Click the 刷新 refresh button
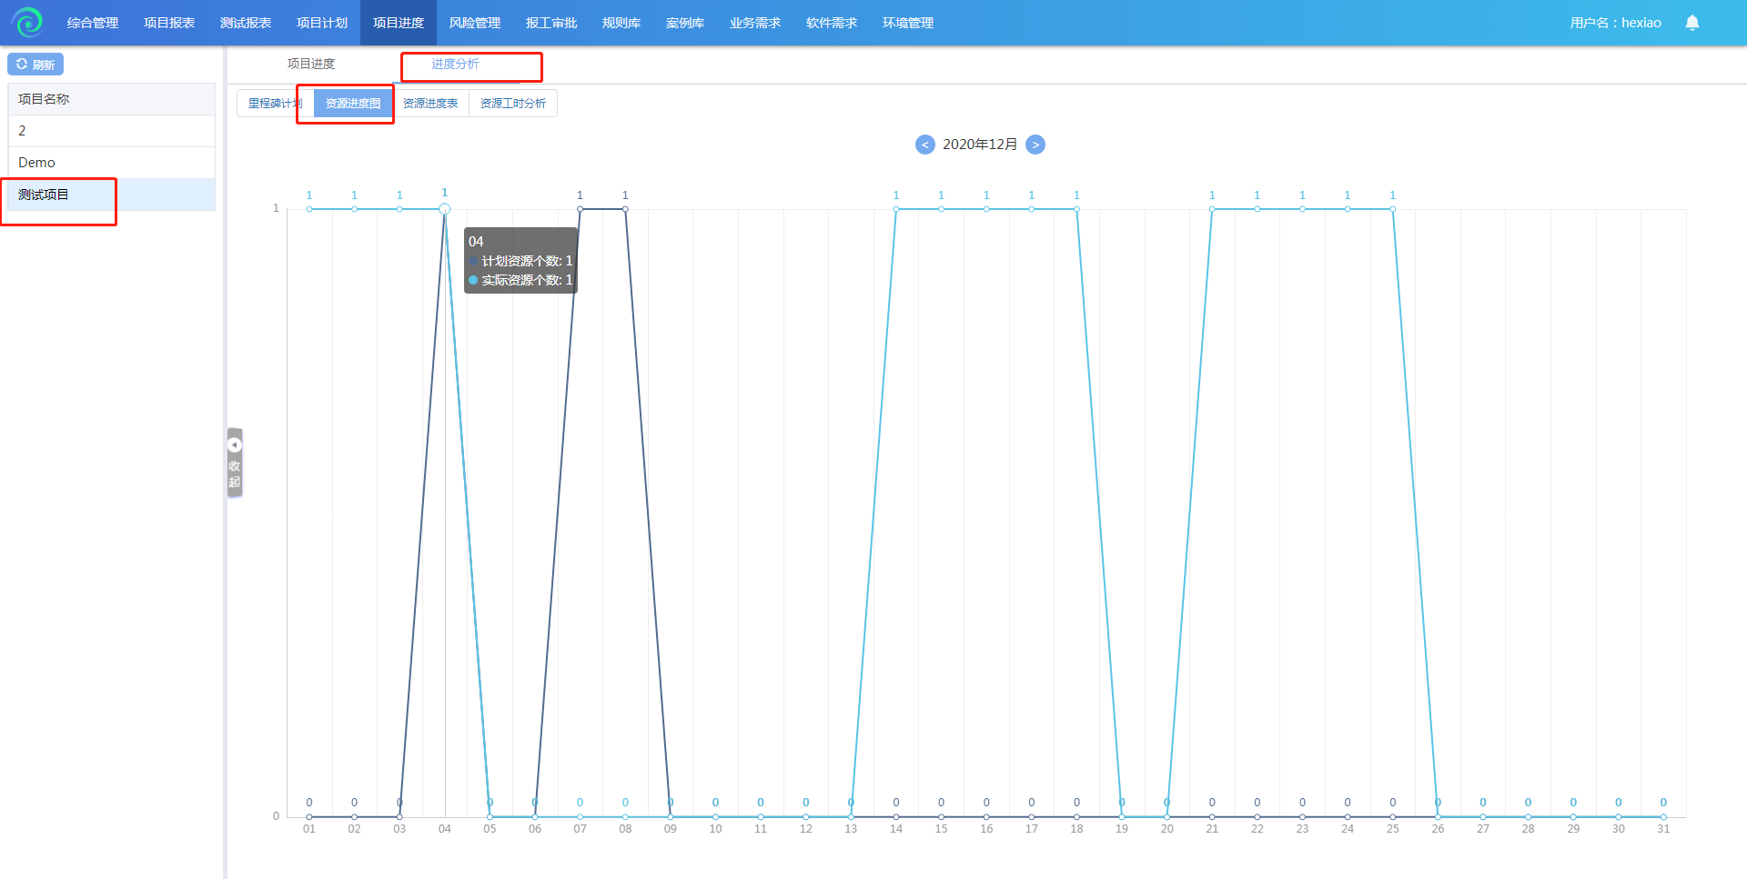Image resolution: width=1747 pixels, height=879 pixels. point(35,65)
